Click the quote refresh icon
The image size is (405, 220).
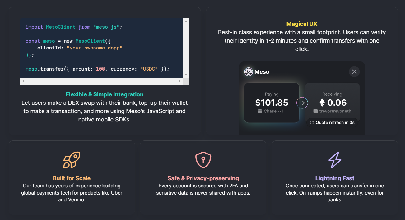(x=312, y=122)
